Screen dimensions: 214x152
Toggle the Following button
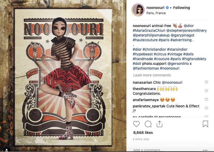coord(182,8)
